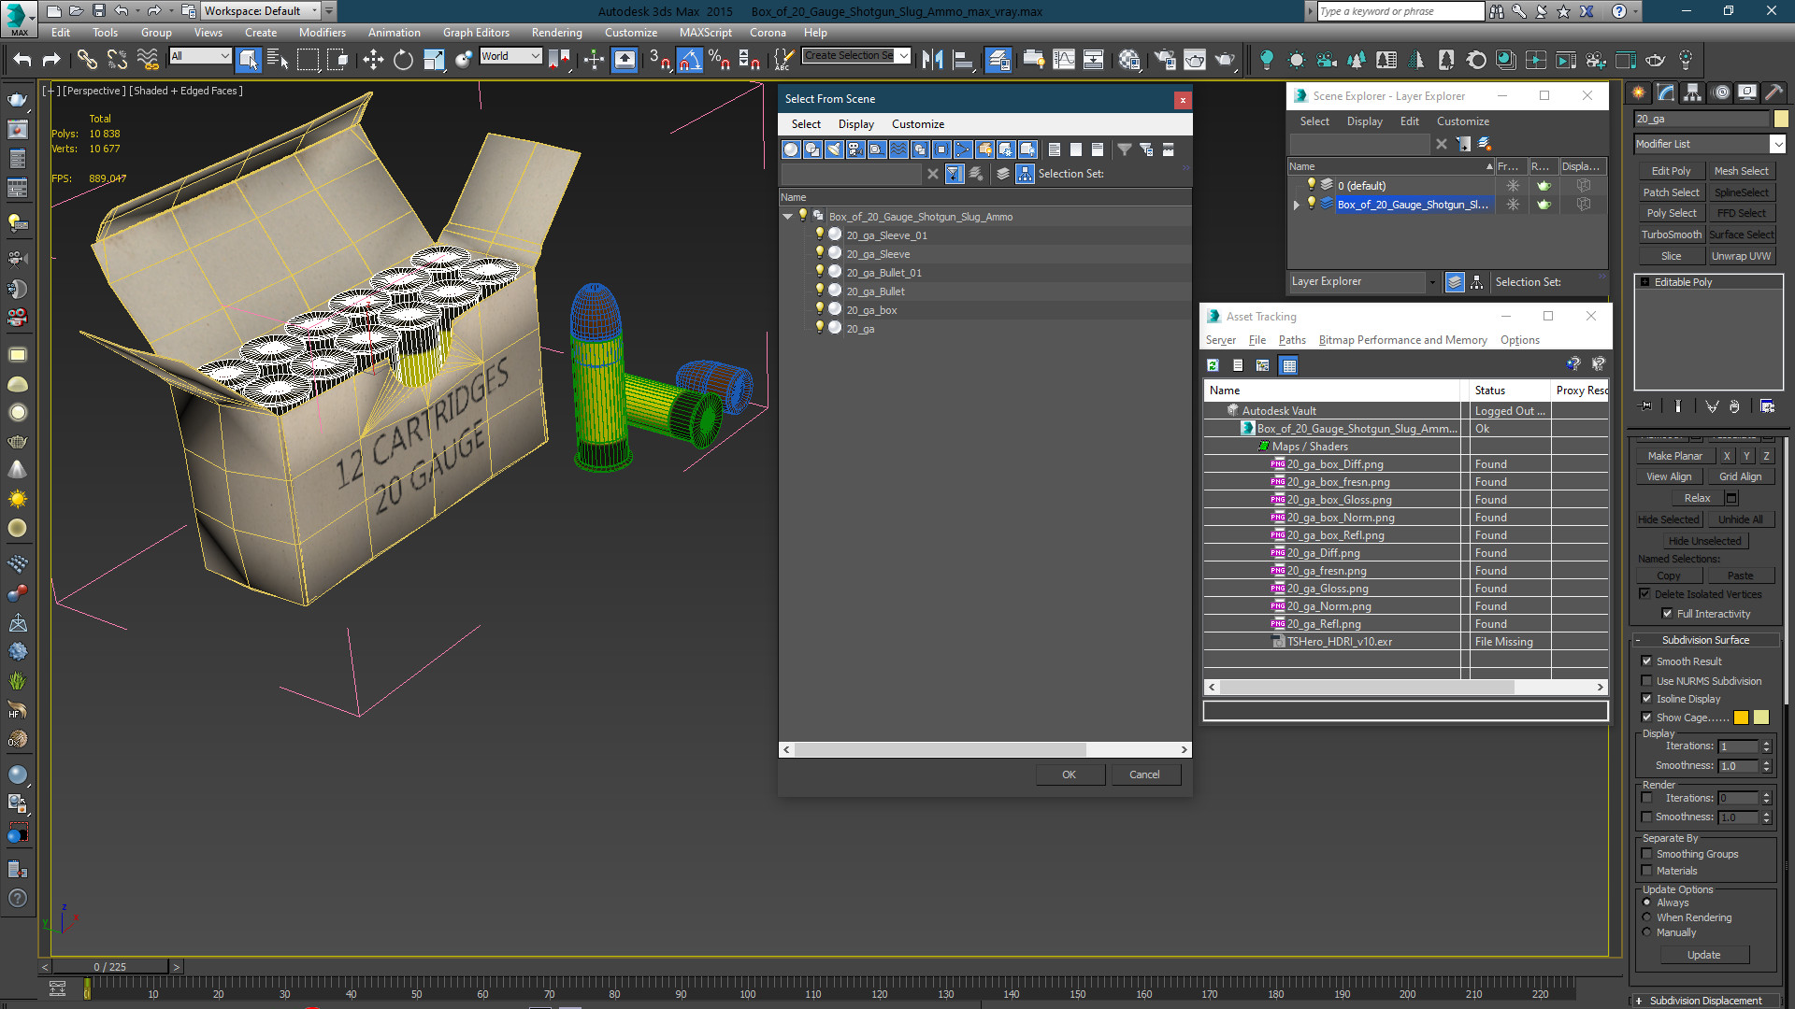Screen dimensions: 1795x1009
Task: Click OK in Select From Scene dialog
Action: click(x=1070, y=775)
